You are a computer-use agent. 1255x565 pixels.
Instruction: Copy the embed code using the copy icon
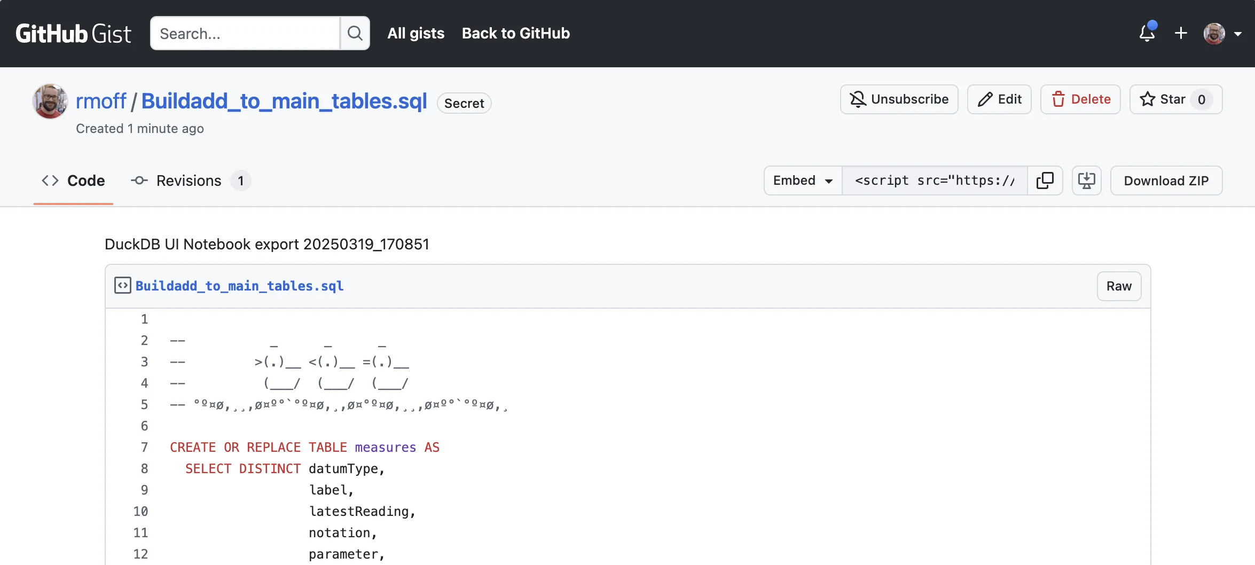1045,181
